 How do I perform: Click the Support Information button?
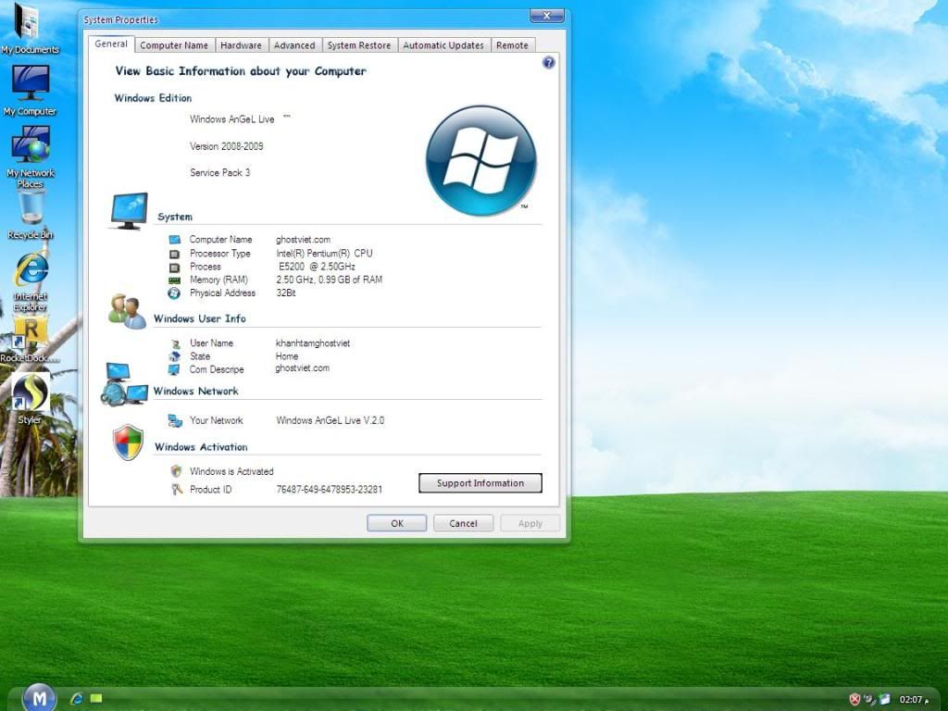click(x=480, y=483)
